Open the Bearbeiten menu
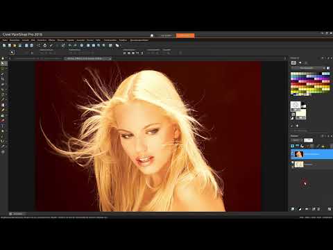The height and width of the screenshot is (250, 333). (15, 40)
